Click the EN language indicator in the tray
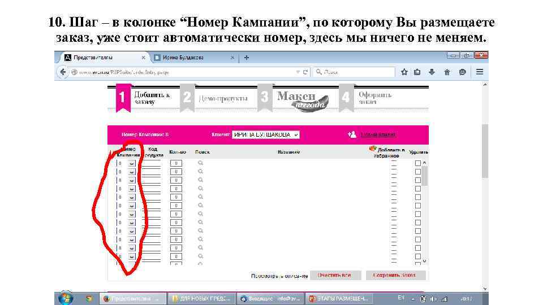The width and height of the screenshot is (543, 305). [x=401, y=298]
